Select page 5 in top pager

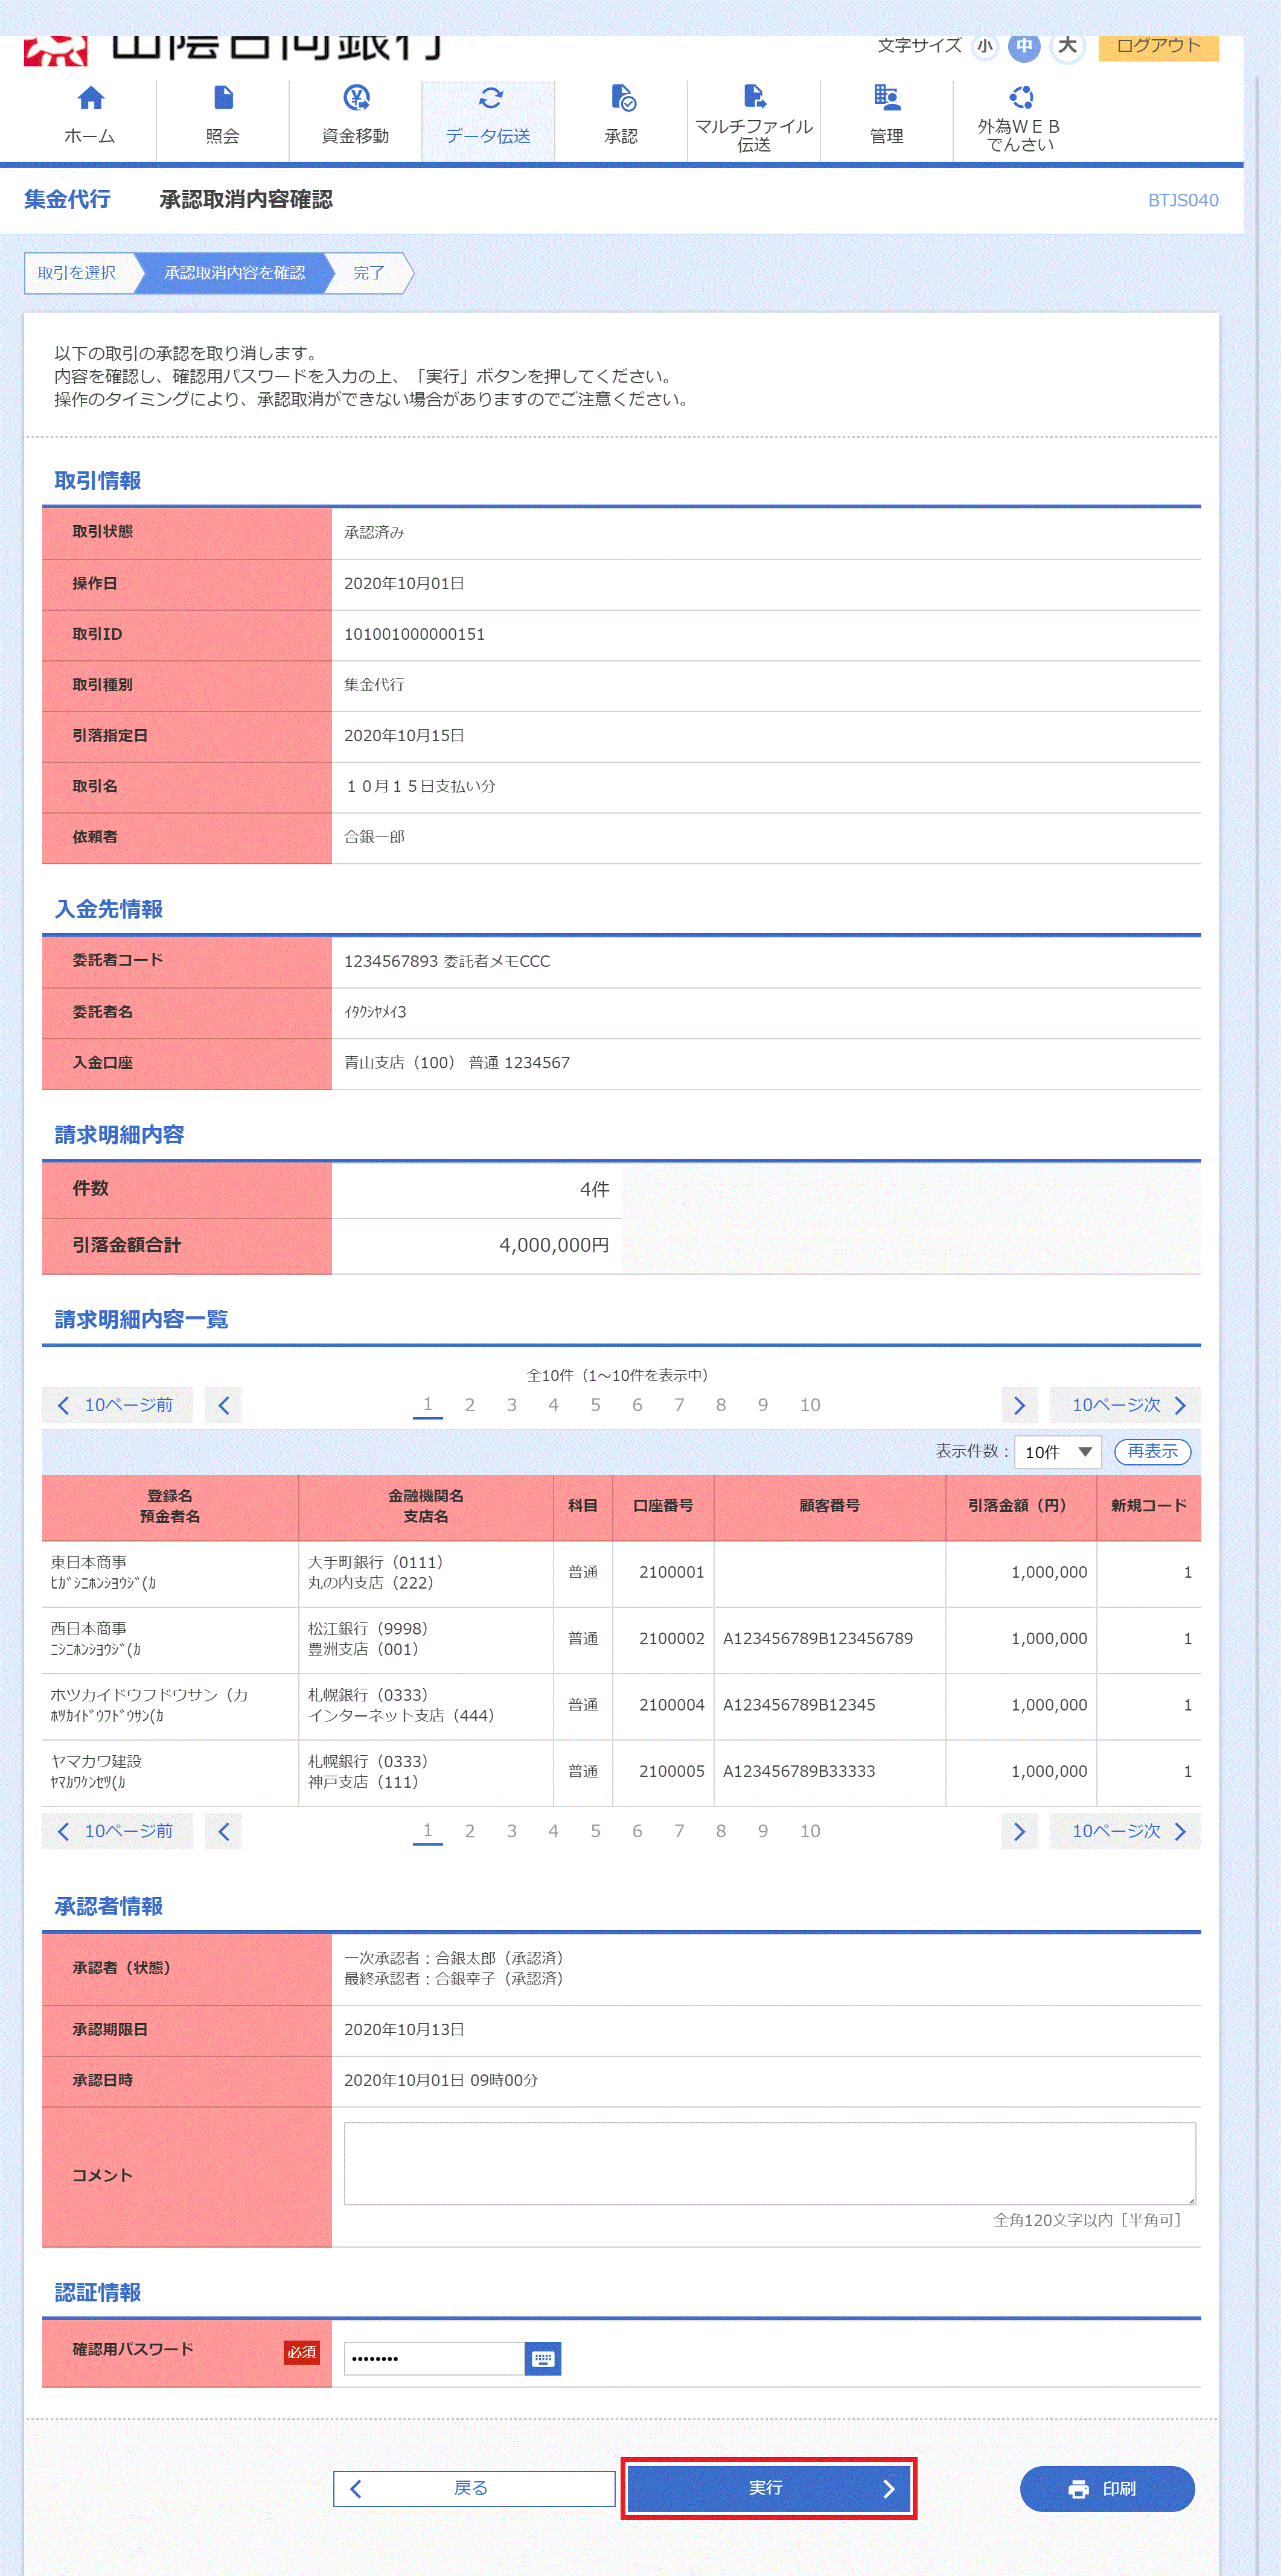[x=595, y=1405]
